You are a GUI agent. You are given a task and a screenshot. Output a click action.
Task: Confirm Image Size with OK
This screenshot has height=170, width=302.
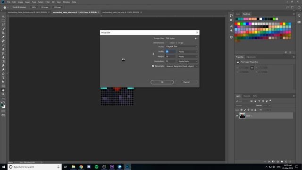(x=162, y=82)
